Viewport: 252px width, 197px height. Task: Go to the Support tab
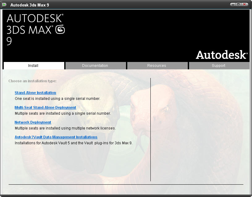tap(219, 66)
